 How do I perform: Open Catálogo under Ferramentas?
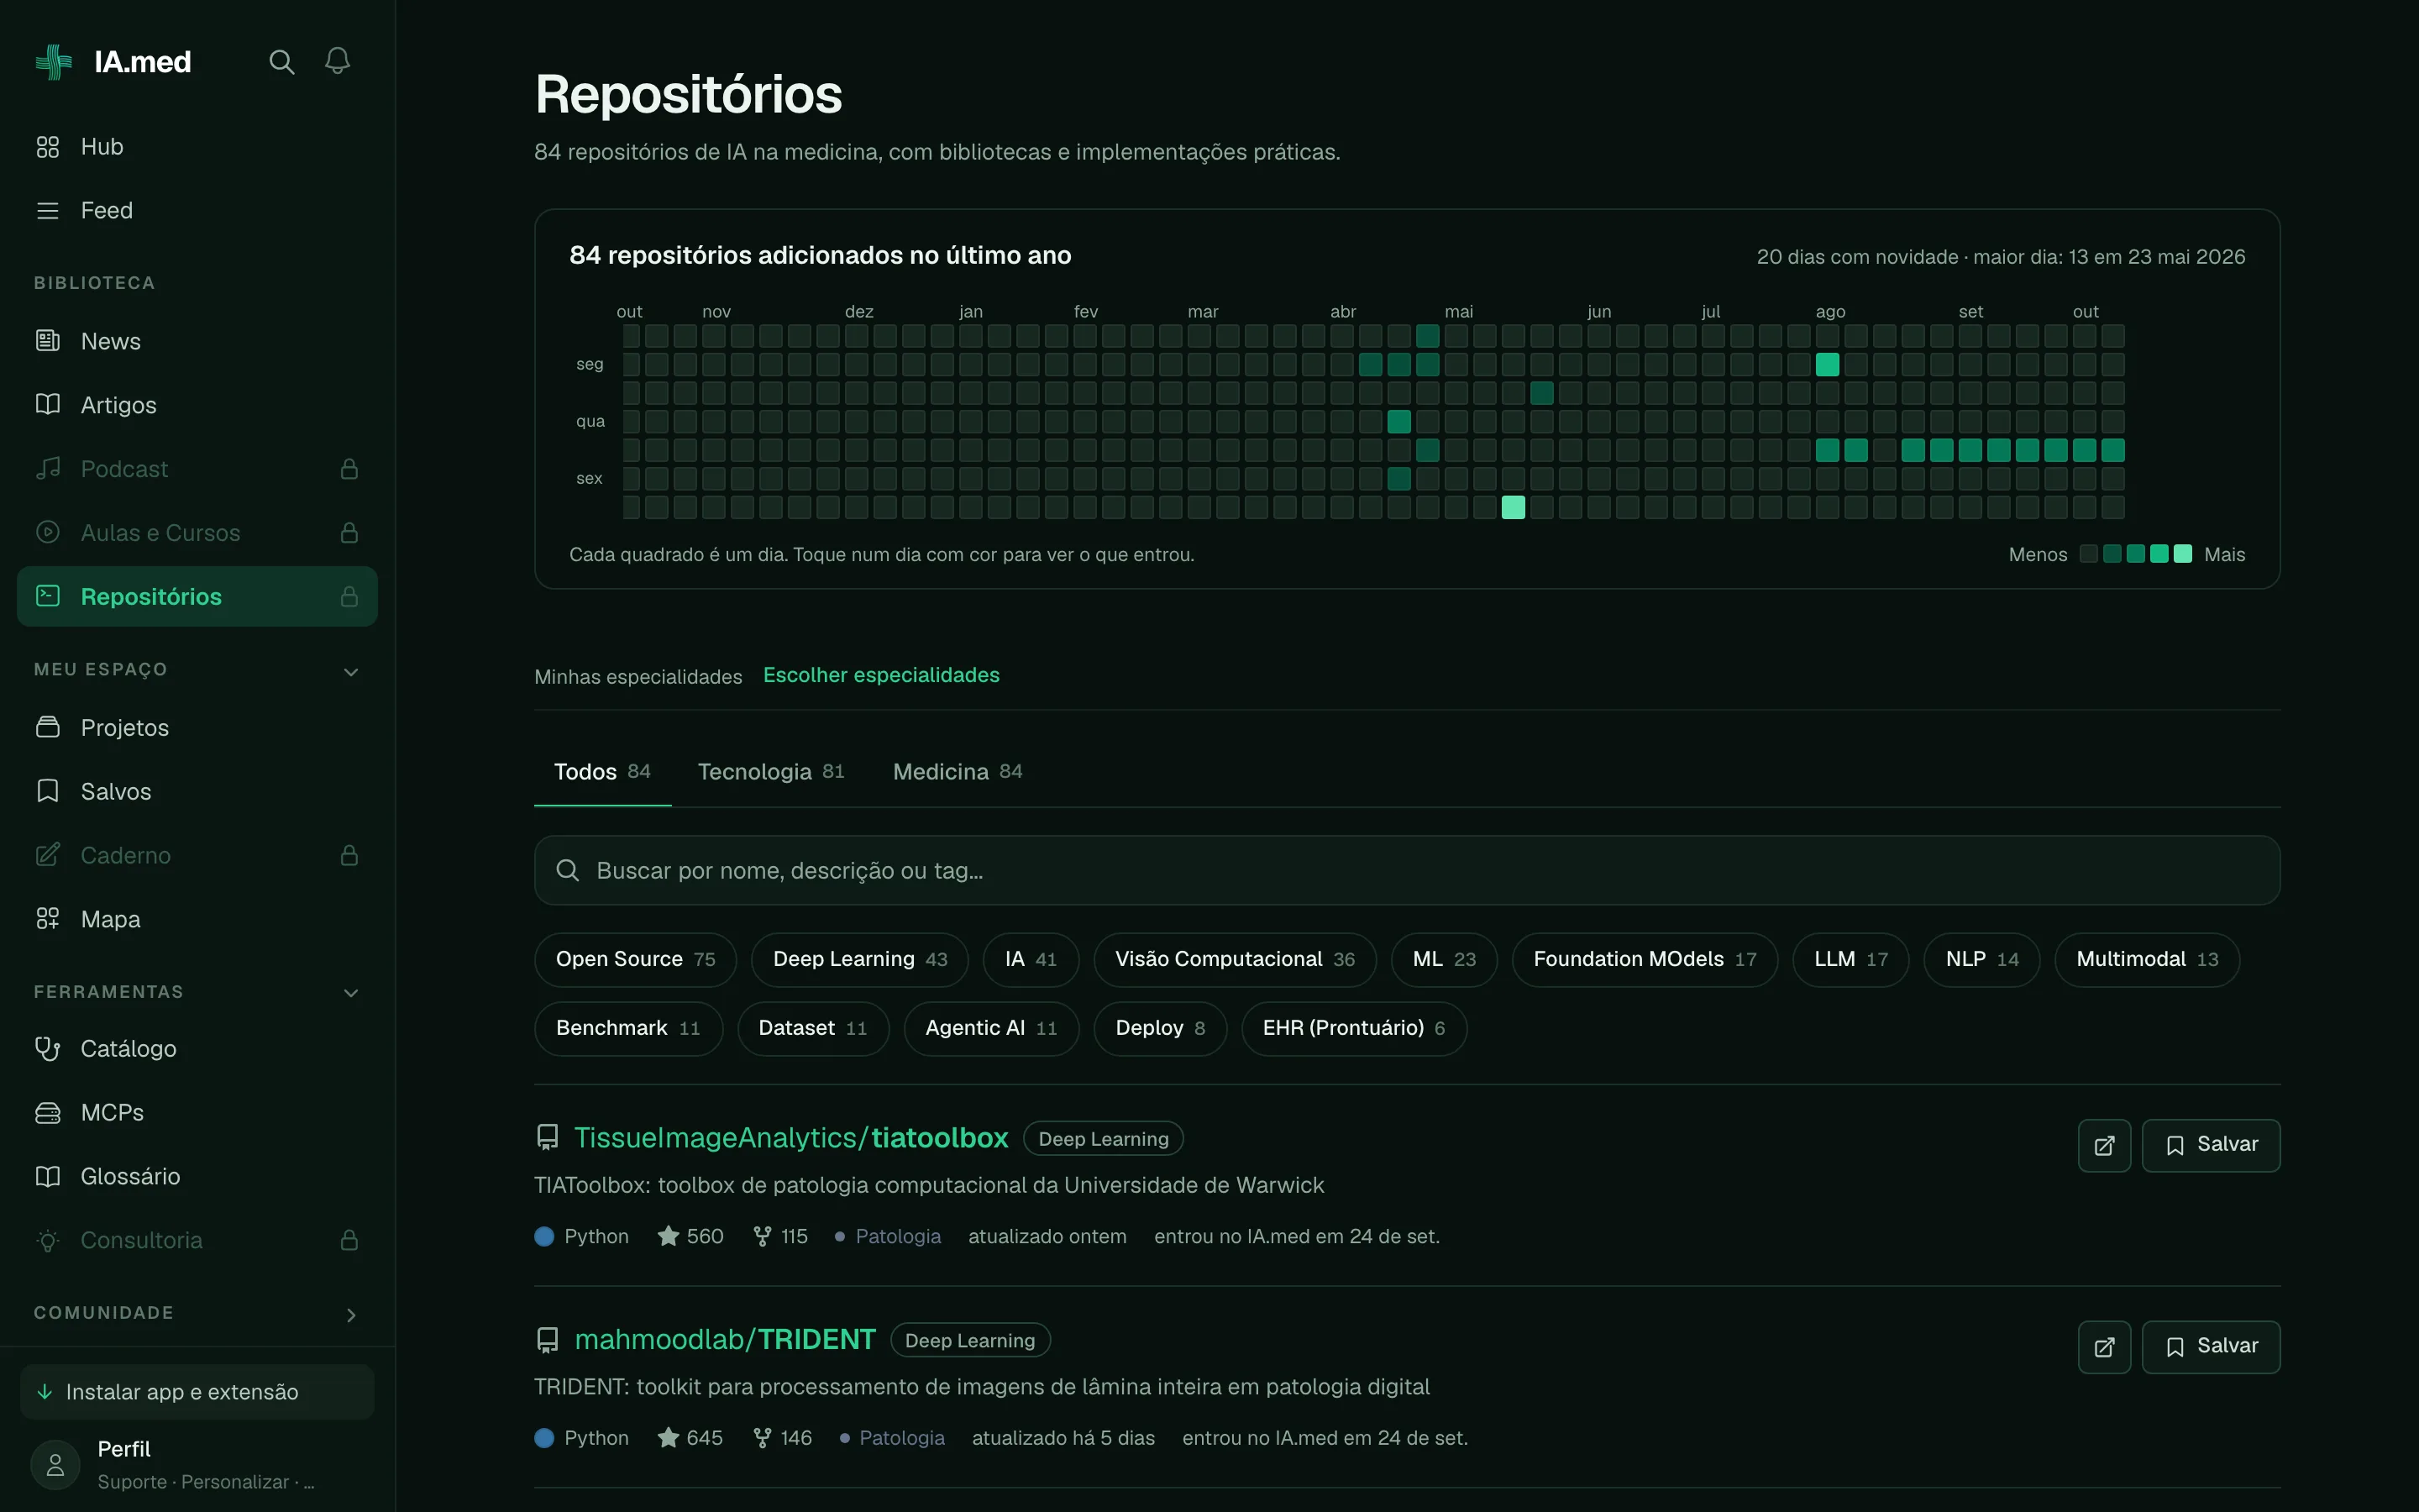pyautogui.click(x=197, y=1049)
